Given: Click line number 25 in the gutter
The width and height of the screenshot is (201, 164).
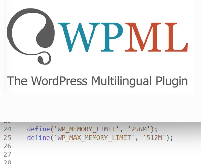Looking at the screenshot, I should click(7, 138).
